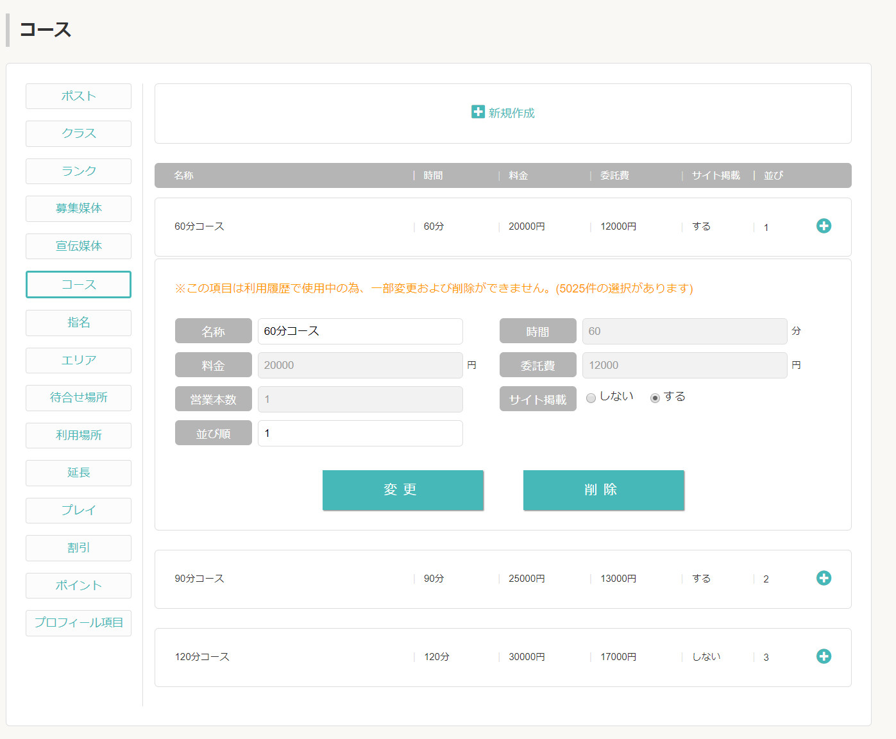Click the 委託費 column header
The width and height of the screenshot is (896, 739).
click(614, 175)
